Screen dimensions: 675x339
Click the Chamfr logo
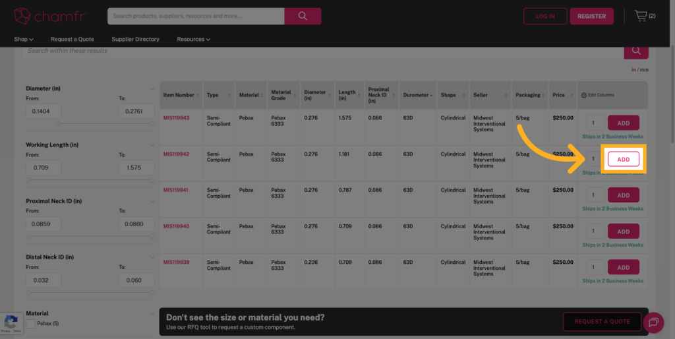[x=50, y=16]
